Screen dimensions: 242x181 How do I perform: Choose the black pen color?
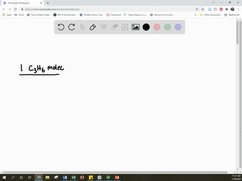pos(146,27)
